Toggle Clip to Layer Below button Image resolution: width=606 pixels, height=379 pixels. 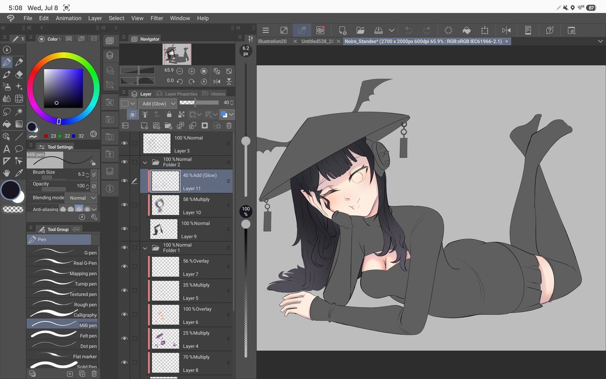(x=132, y=115)
